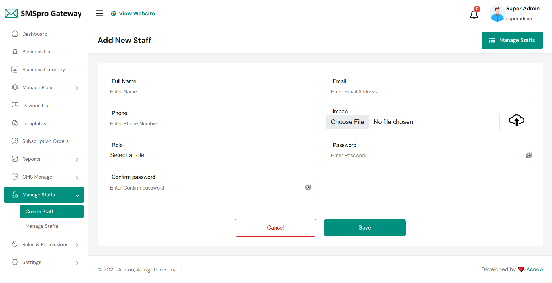Toggle visibility of Confirm password field
The image size is (552, 283).
[x=308, y=188]
